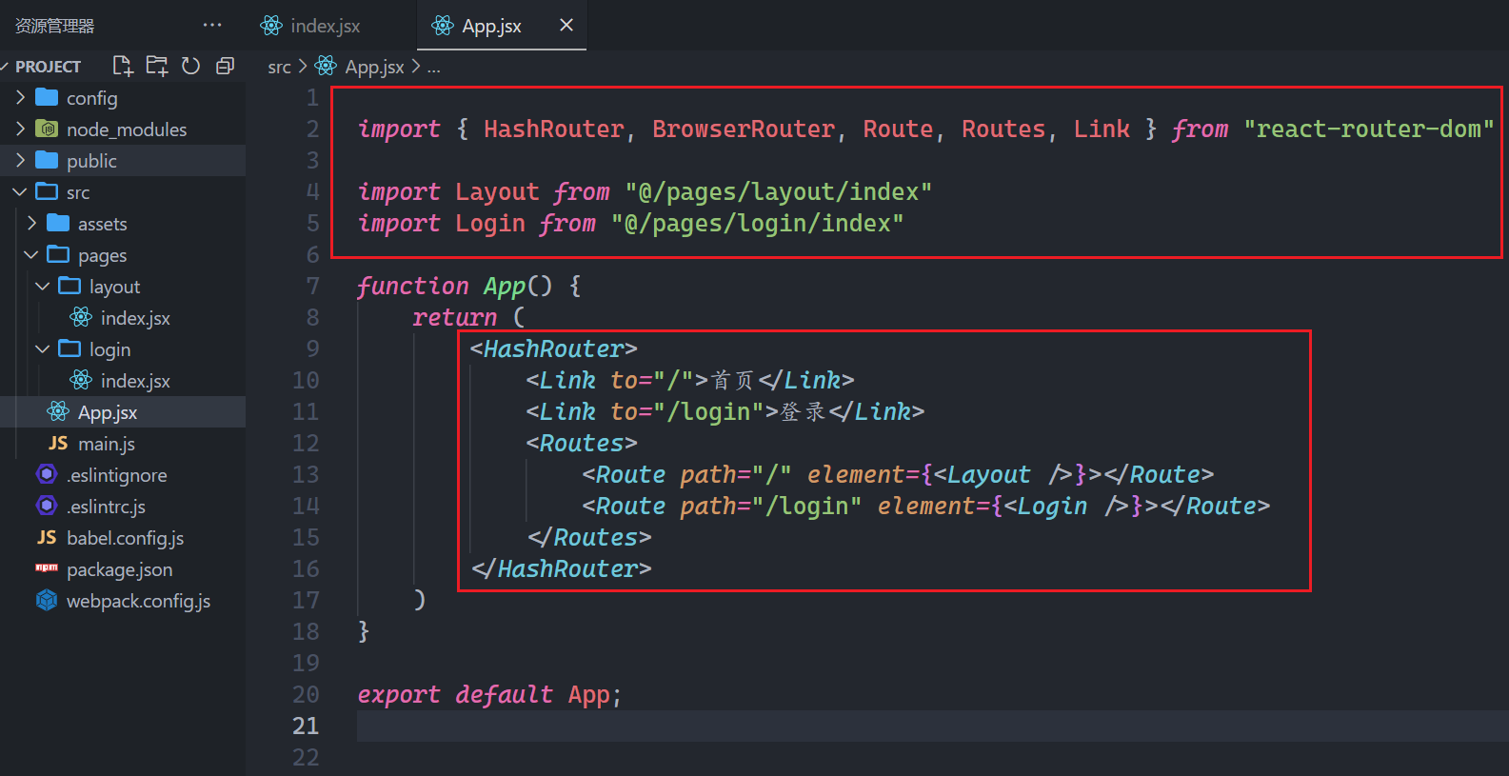Click line number 7 in the gutter
Screen dimensions: 1509x776
pos(312,286)
